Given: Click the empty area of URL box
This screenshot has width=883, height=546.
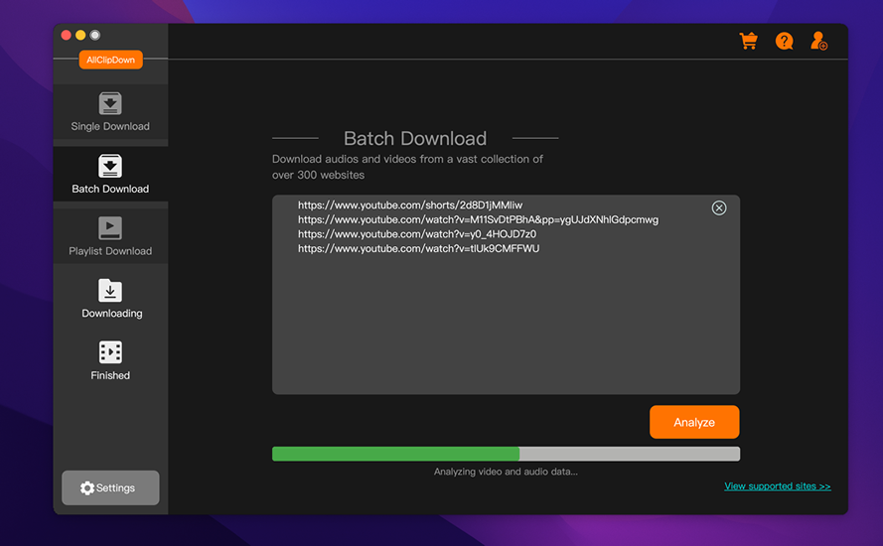Looking at the screenshot, I should (506, 328).
